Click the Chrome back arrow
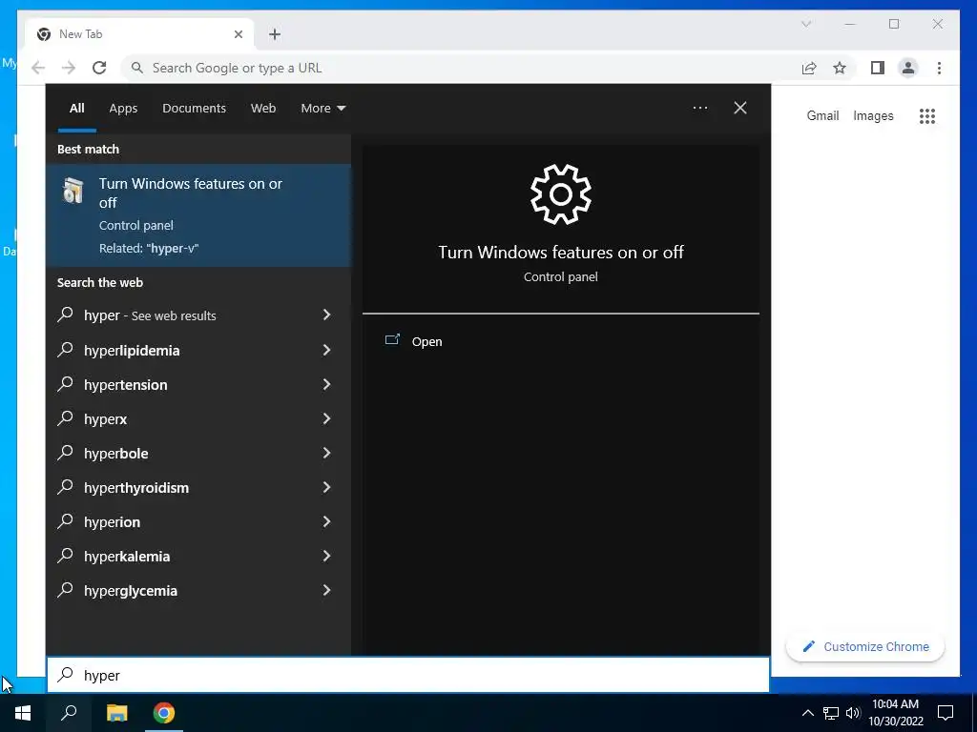The height and width of the screenshot is (732, 977). (x=38, y=68)
